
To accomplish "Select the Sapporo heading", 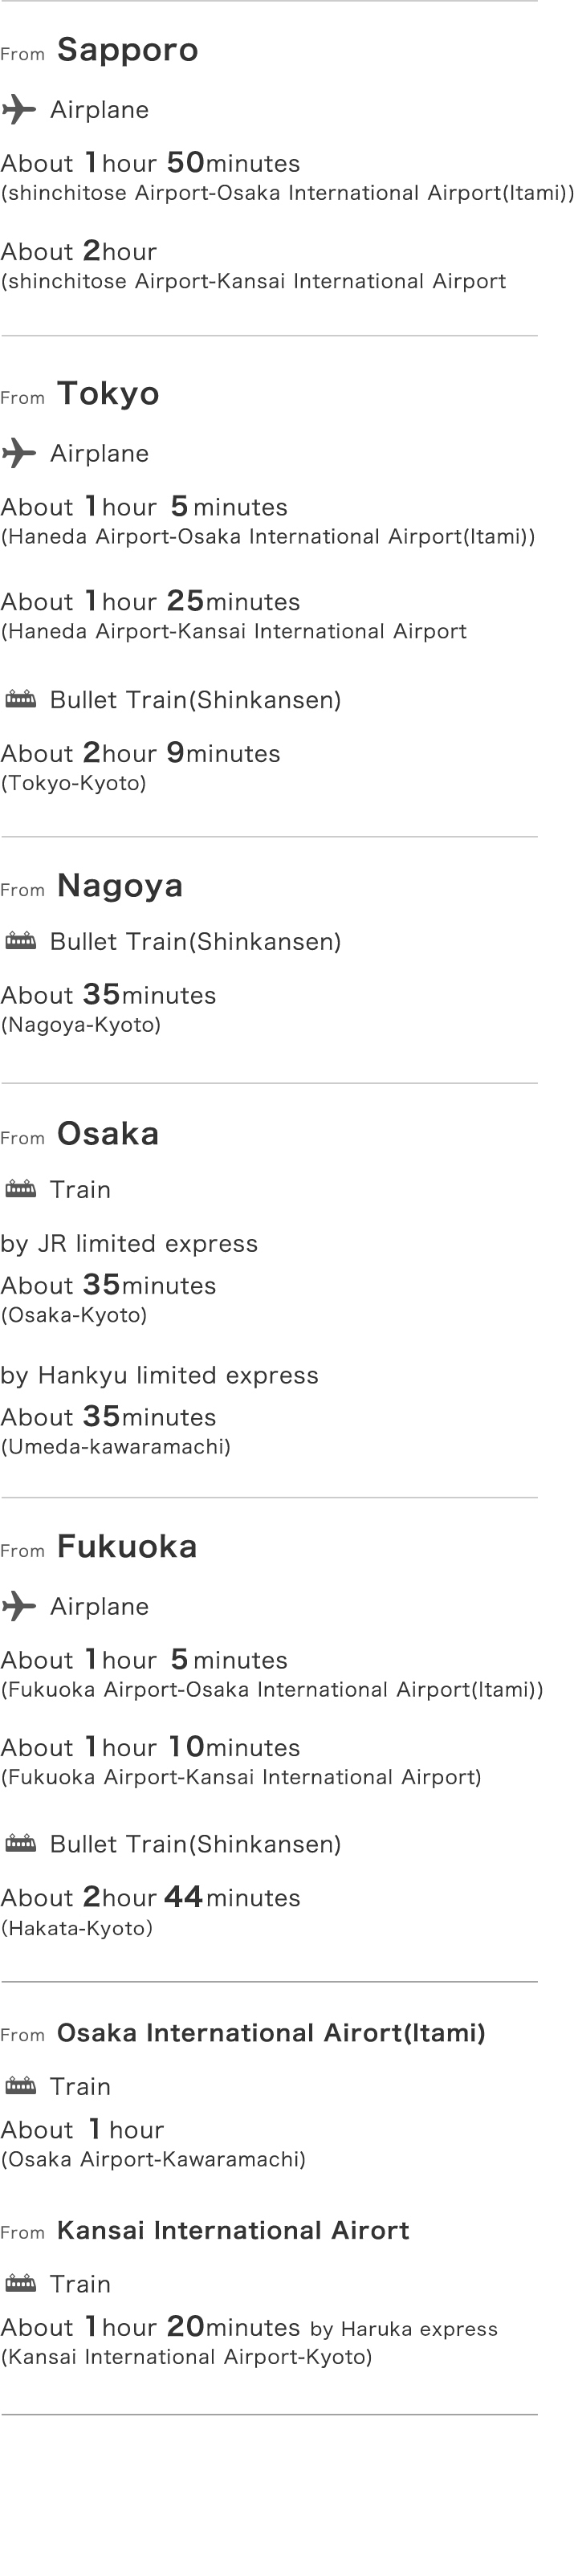I will 128,50.
